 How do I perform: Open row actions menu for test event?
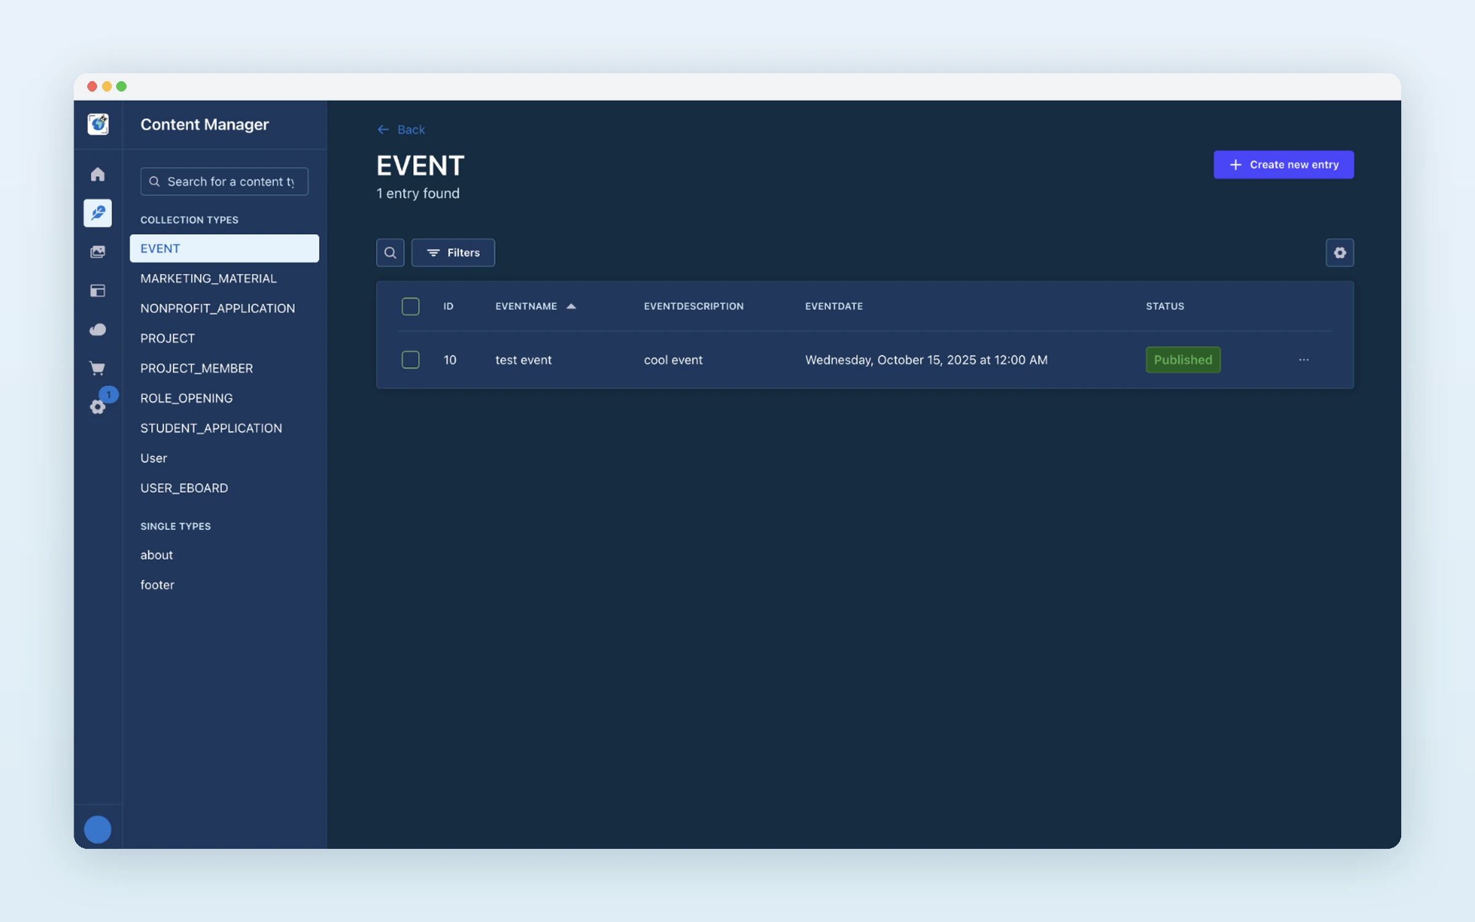click(1304, 360)
